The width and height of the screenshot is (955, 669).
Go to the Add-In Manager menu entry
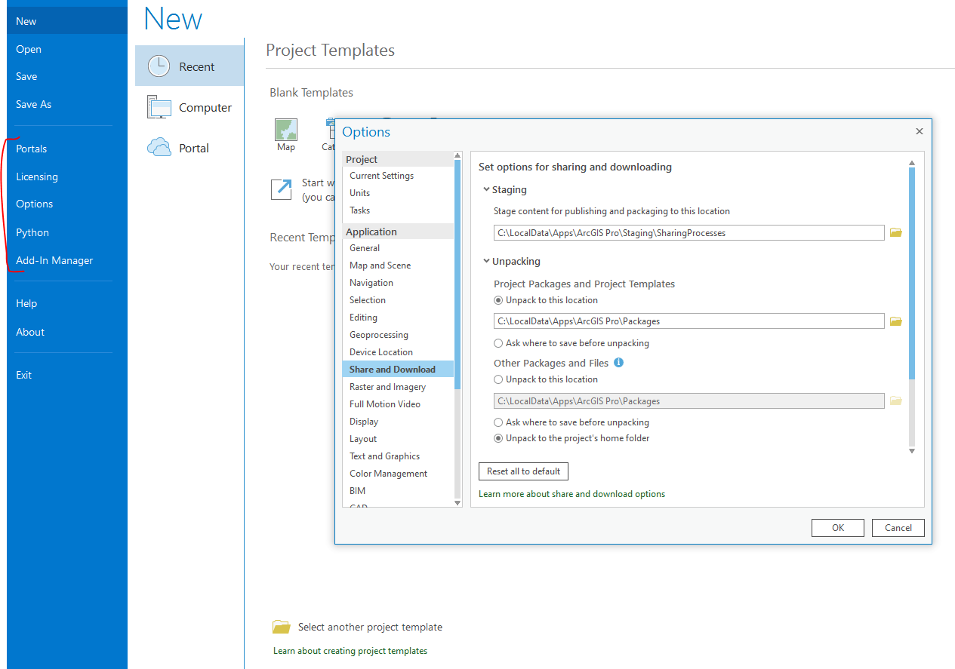click(54, 259)
